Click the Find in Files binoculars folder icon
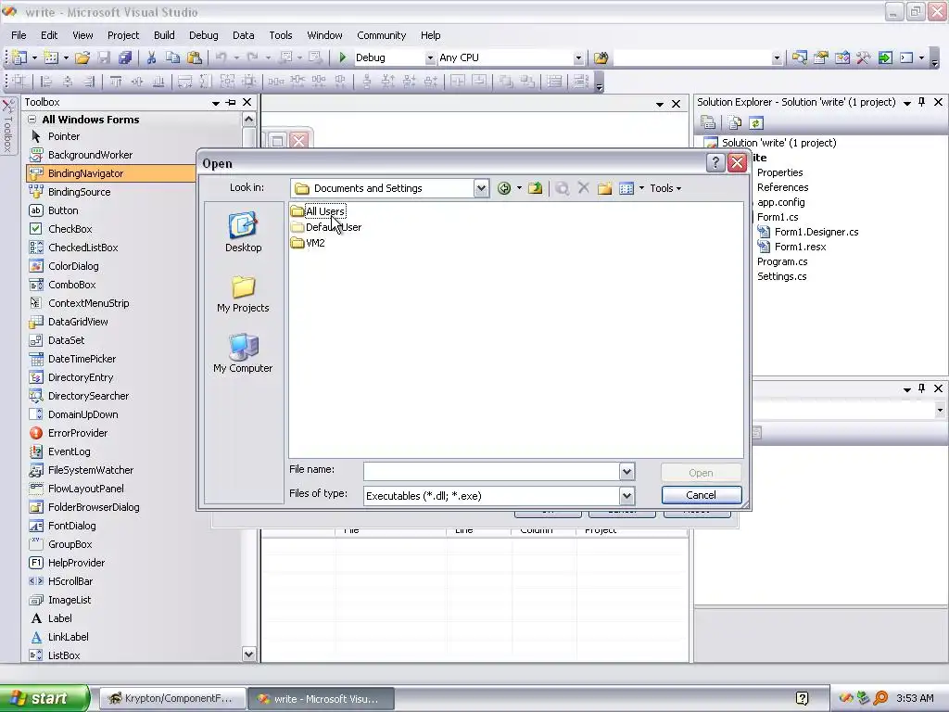 [601, 57]
